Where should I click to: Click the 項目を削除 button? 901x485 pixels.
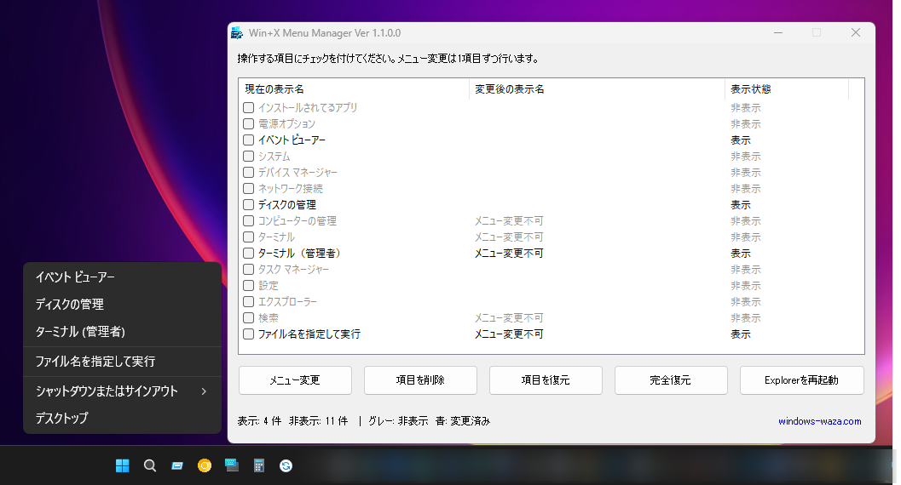420,380
